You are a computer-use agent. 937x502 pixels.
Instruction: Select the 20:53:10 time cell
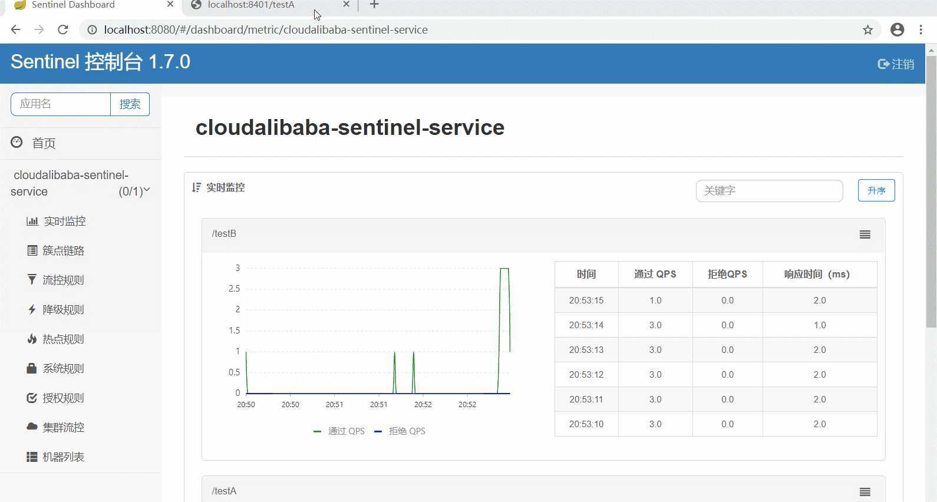[586, 424]
